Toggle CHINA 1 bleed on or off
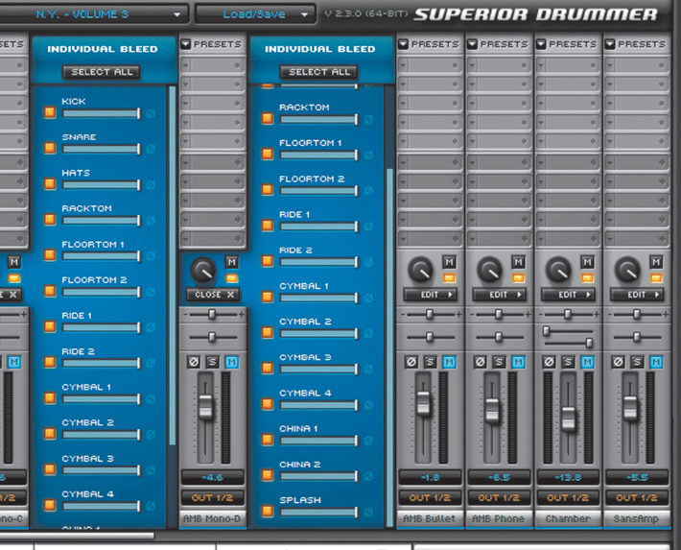Image resolution: width=681 pixels, height=550 pixels. [268, 440]
